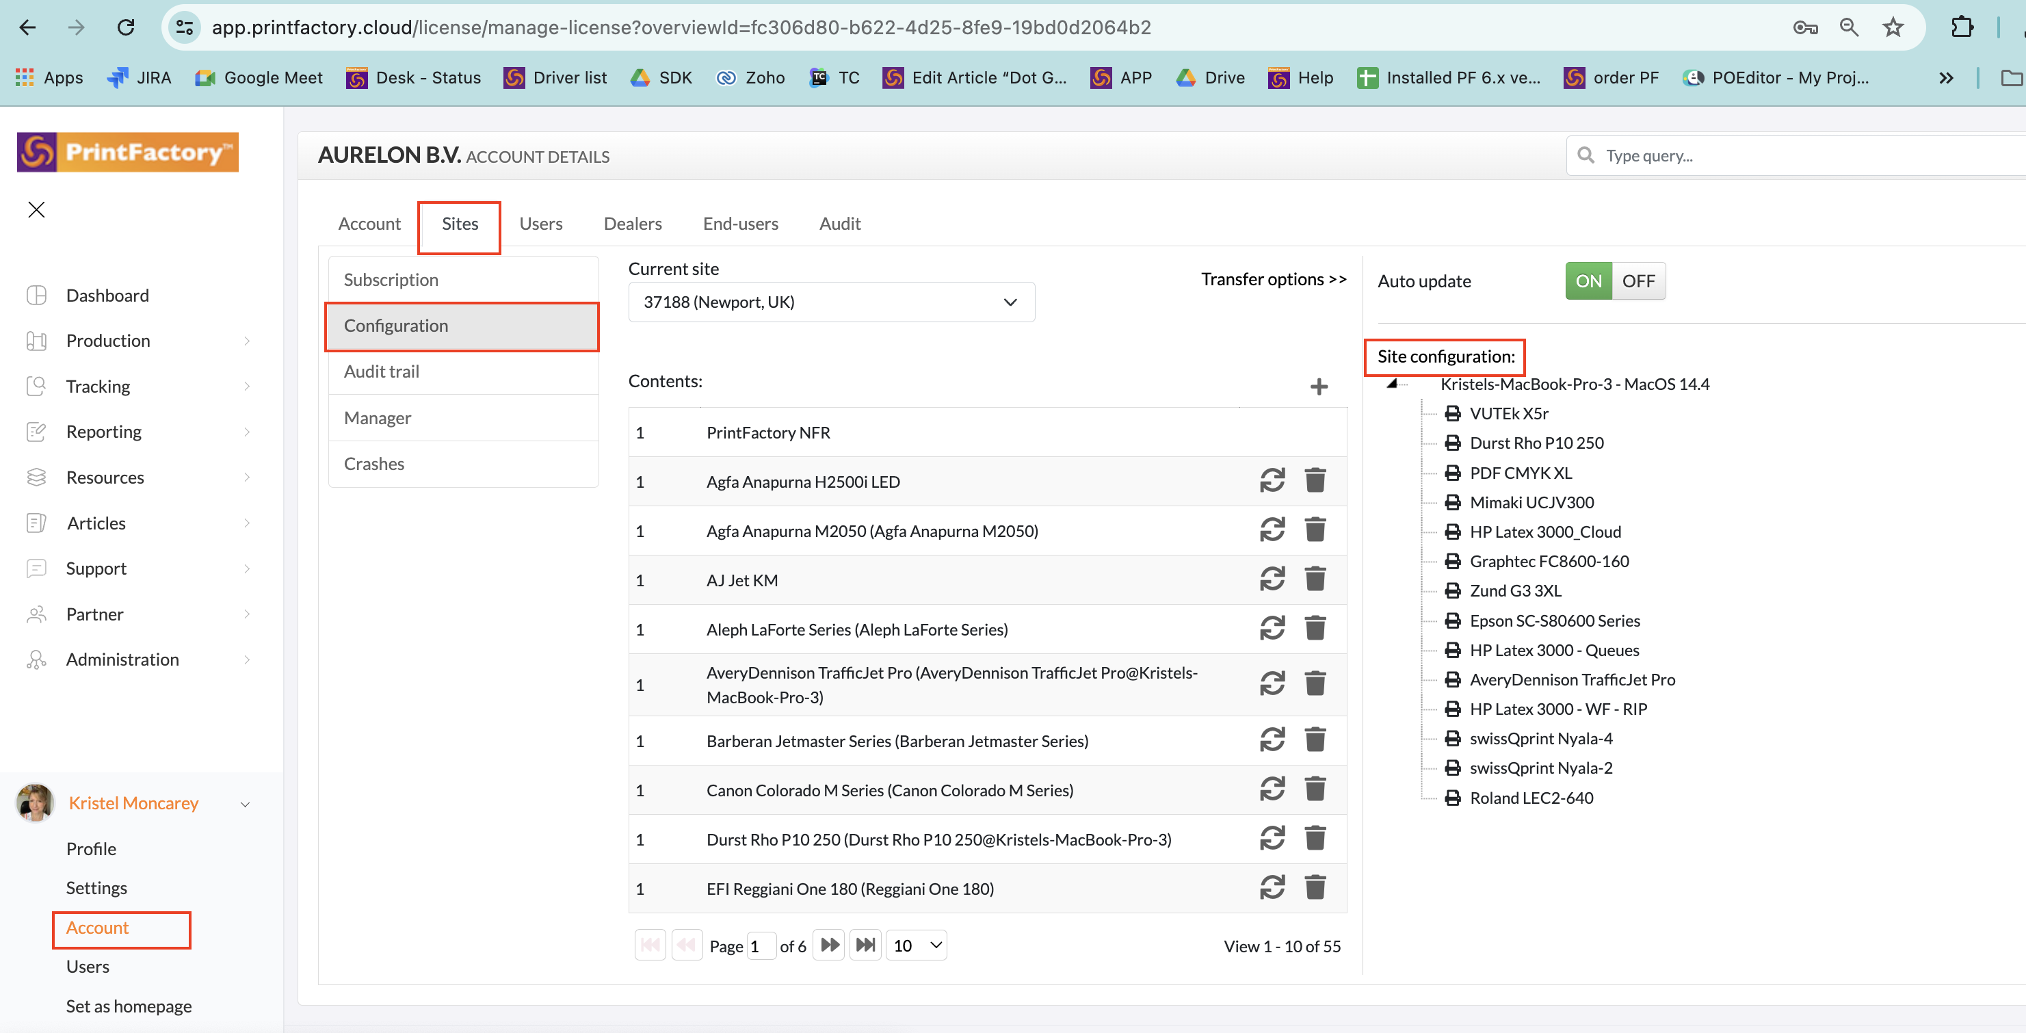Go to the next page of contents
Image resolution: width=2026 pixels, height=1033 pixels.
829,945
